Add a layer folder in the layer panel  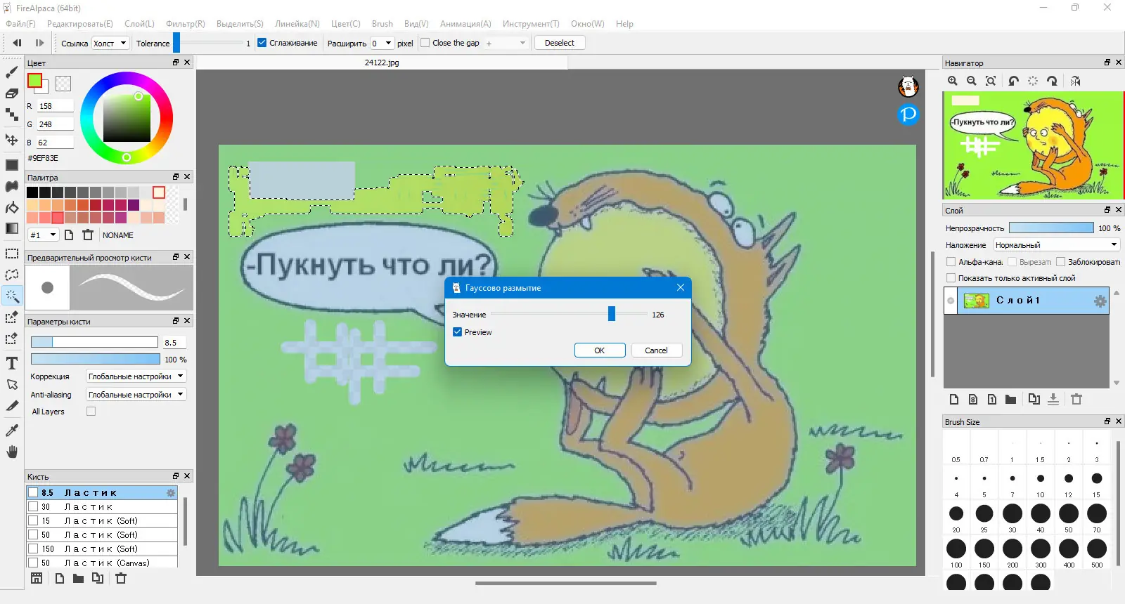tap(1010, 399)
